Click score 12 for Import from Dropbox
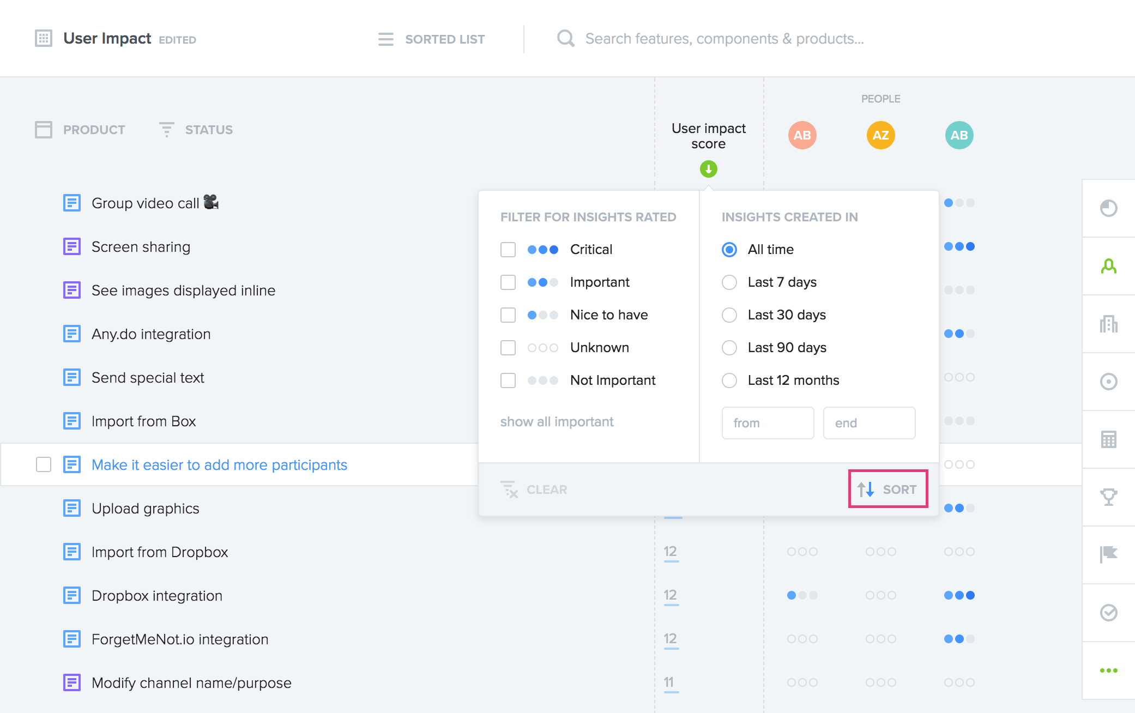 671,552
